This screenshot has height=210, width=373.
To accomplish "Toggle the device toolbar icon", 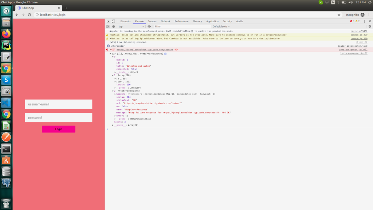I will pyautogui.click(x=113, y=22).
